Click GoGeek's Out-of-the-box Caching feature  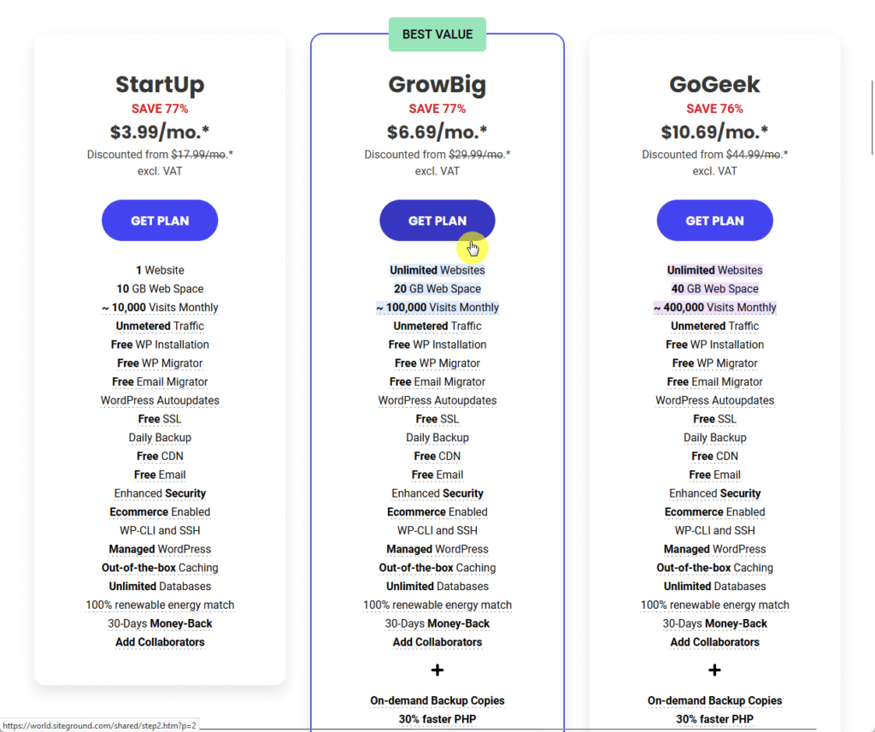714,568
